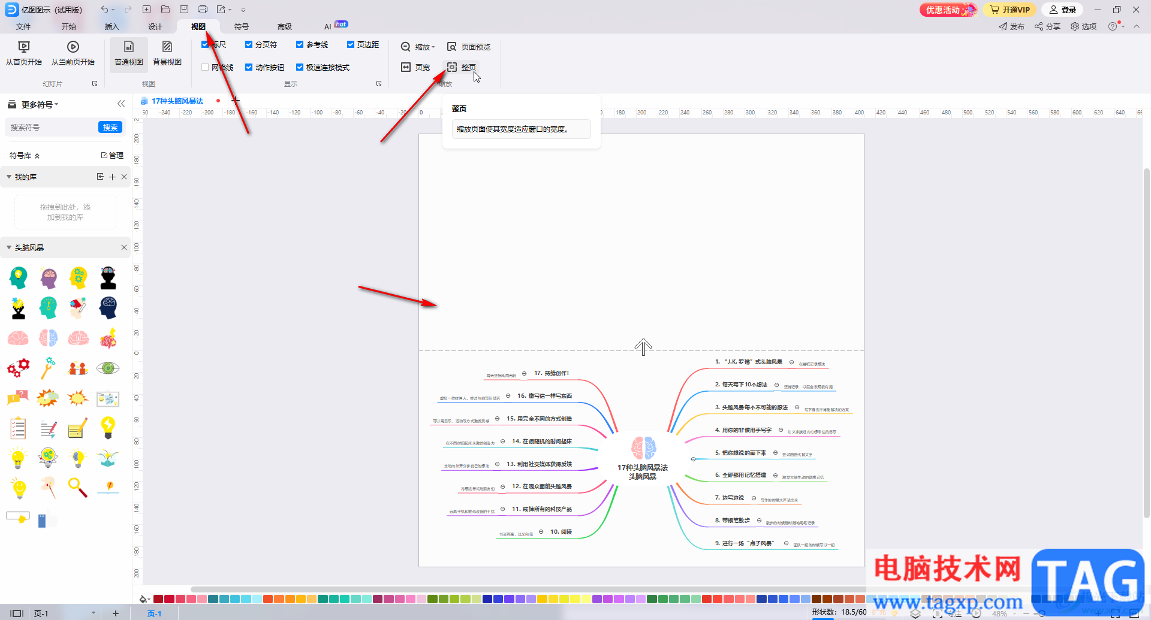The height and width of the screenshot is (620, 1151).
Task: Switch to the 开始 ribbon tab
Action: 69,26
